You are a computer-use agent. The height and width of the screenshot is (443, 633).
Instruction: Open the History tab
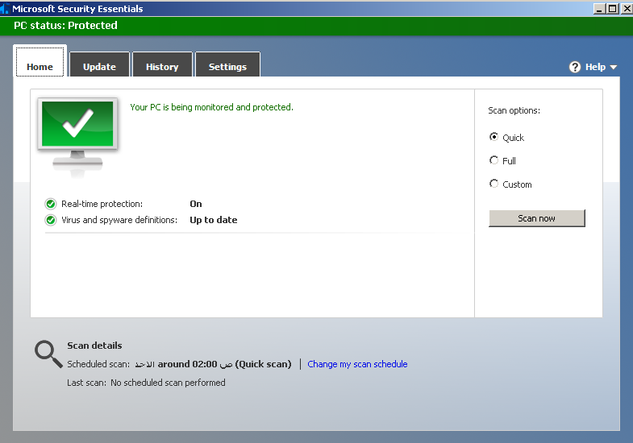pos(162,67)
